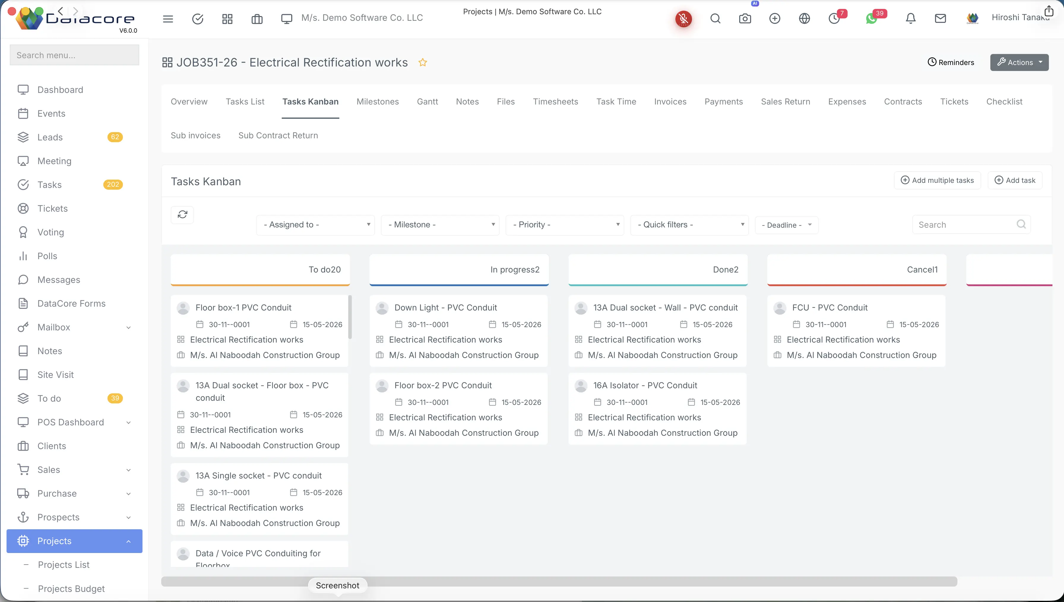Click the Search menu input field
Image resolution: width=1064 pixels, height=602 pixels.
click(75, 55)
